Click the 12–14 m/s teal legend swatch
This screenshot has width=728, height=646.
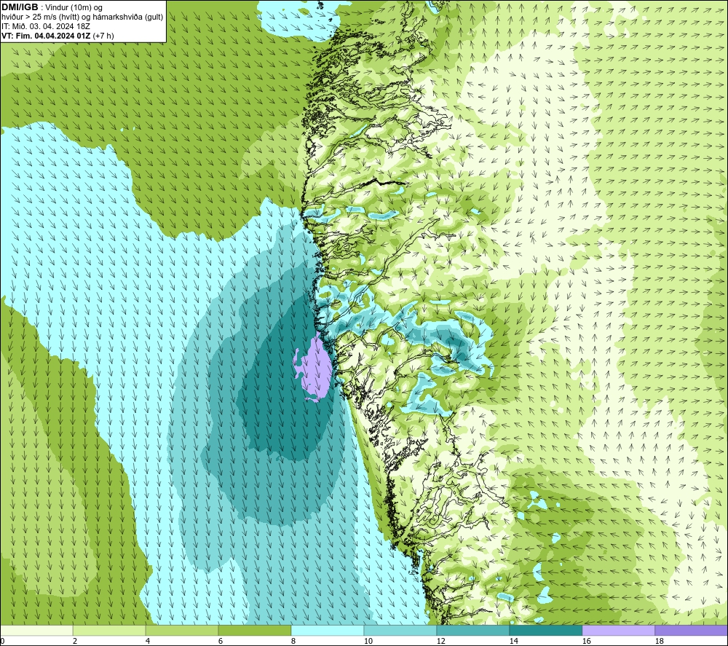[x=472, y=630]
